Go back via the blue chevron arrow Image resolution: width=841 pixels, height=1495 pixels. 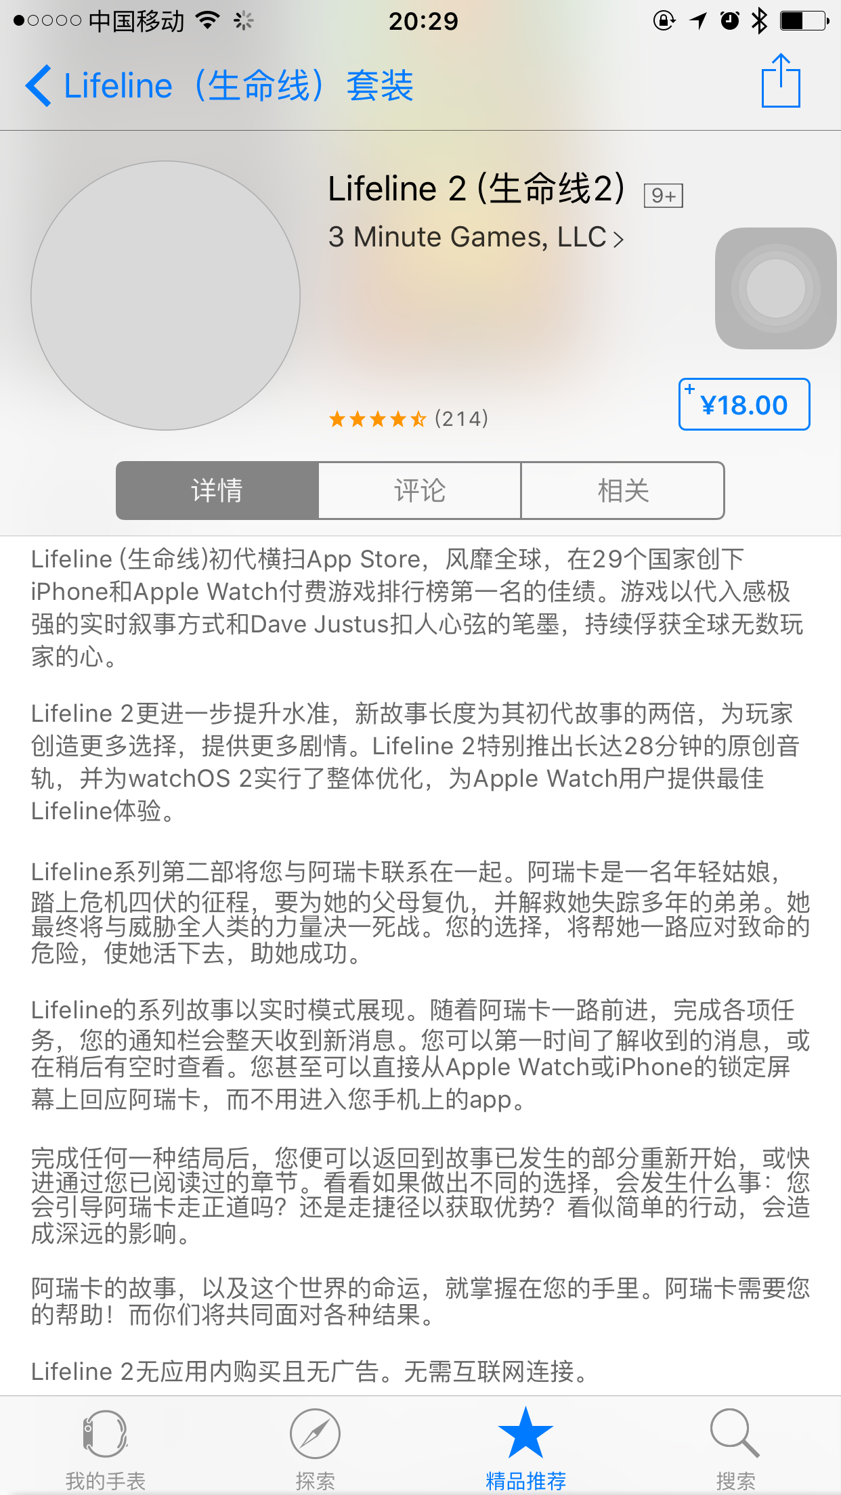(x=38, y=86)
